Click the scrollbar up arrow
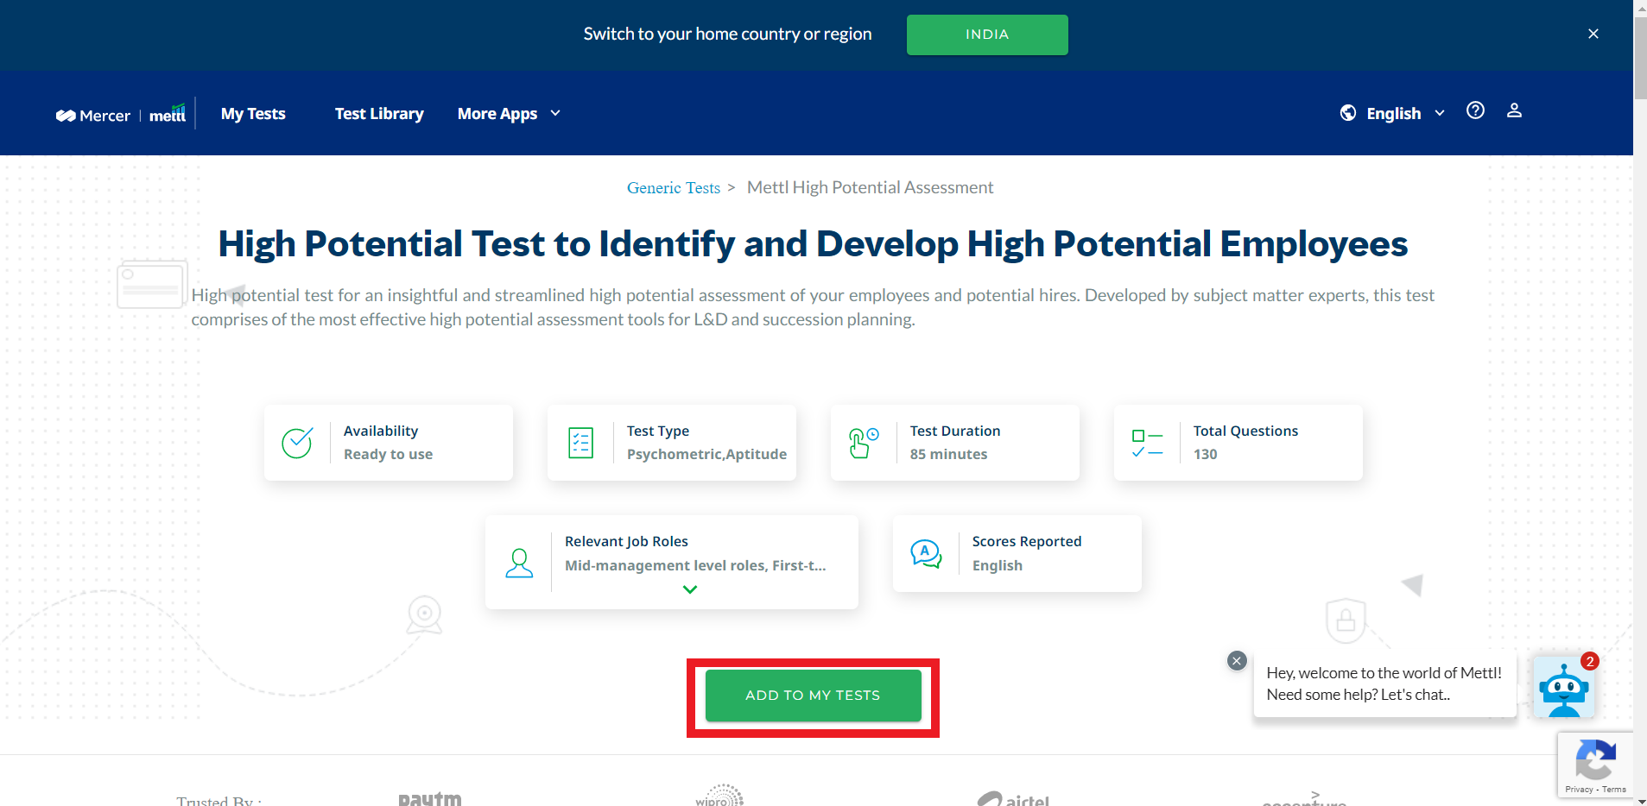The image size is (1647, 806). 1640,6
